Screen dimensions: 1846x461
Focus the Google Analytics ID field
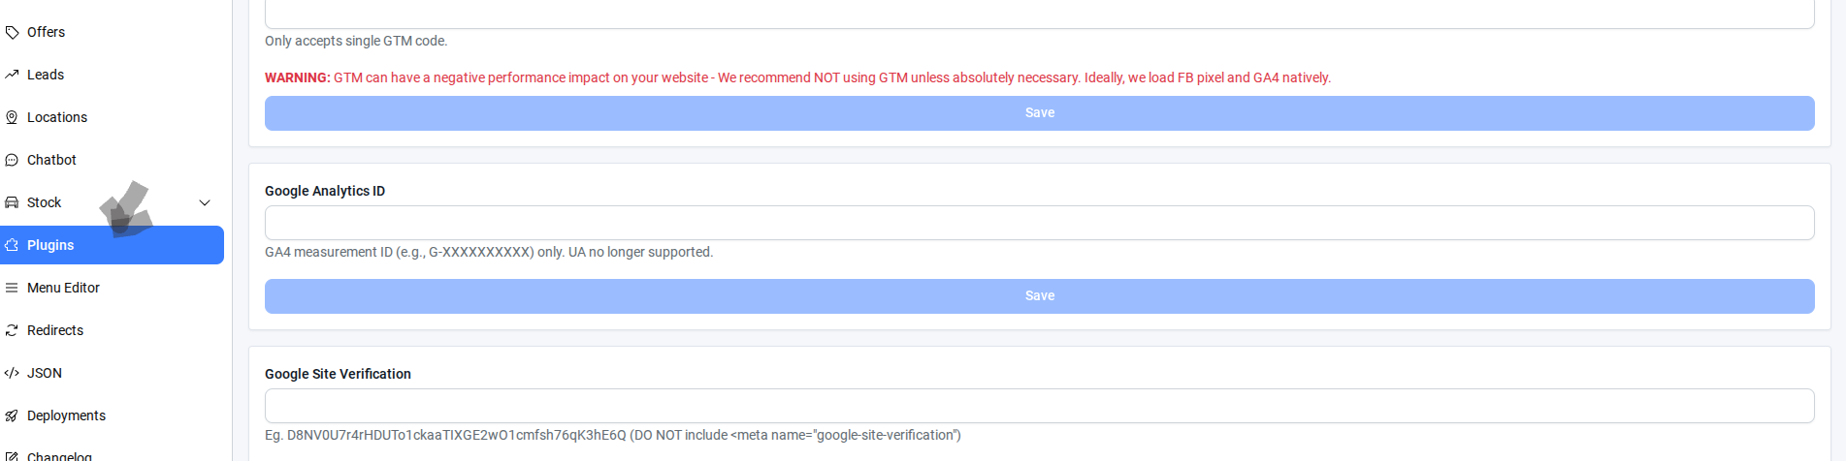(x=1039, y=223)
